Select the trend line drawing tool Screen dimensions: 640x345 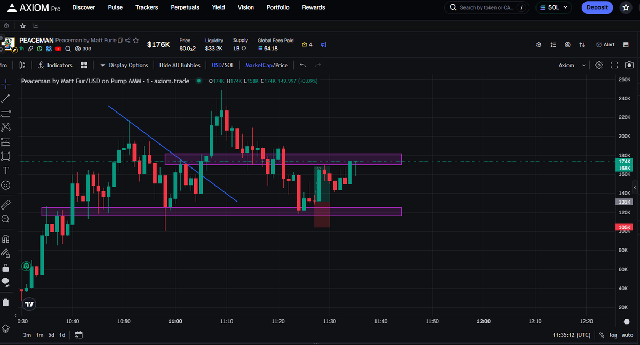click(x=6, y=98)
